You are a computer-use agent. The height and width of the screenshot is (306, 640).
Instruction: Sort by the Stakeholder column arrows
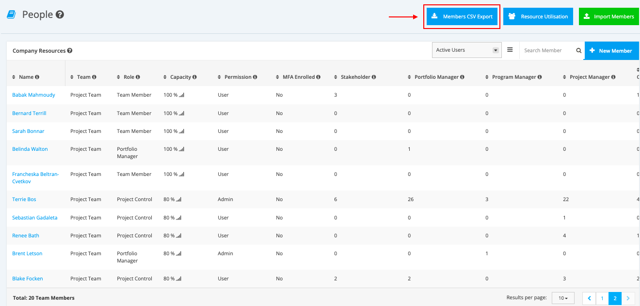pos(336,77)
